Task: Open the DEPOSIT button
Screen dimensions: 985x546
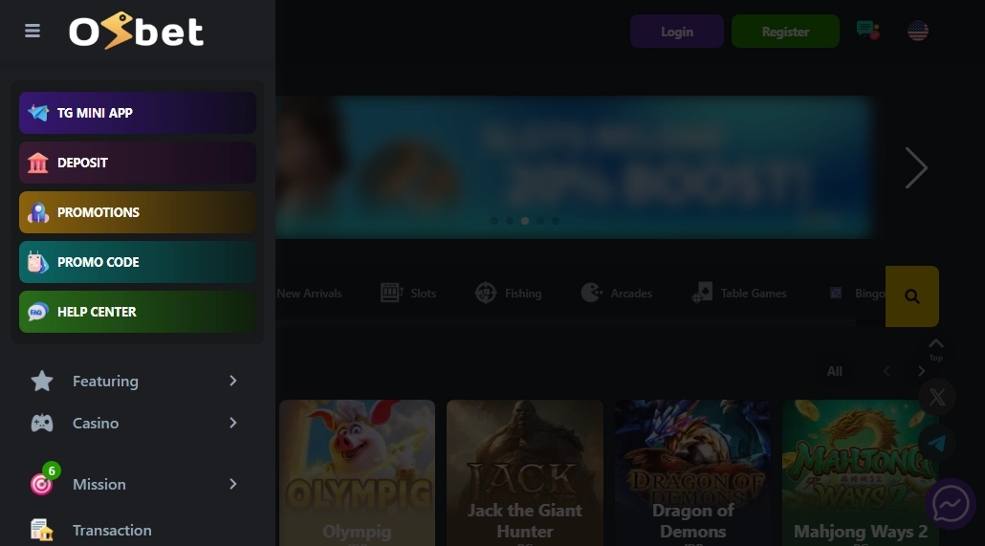Action: tap(138, 163)
